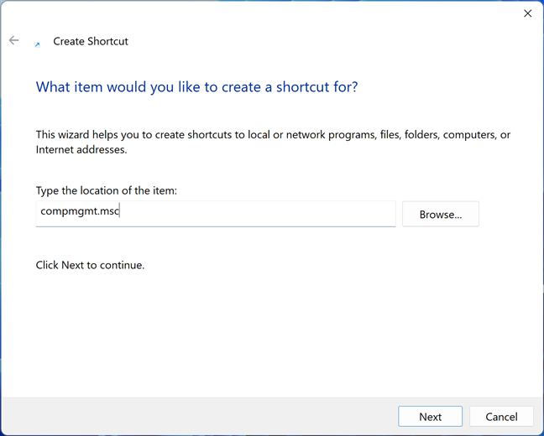Screen dimensions: 544x436
Task: Continue with the Next button
Action: click(x=430, y=416)
